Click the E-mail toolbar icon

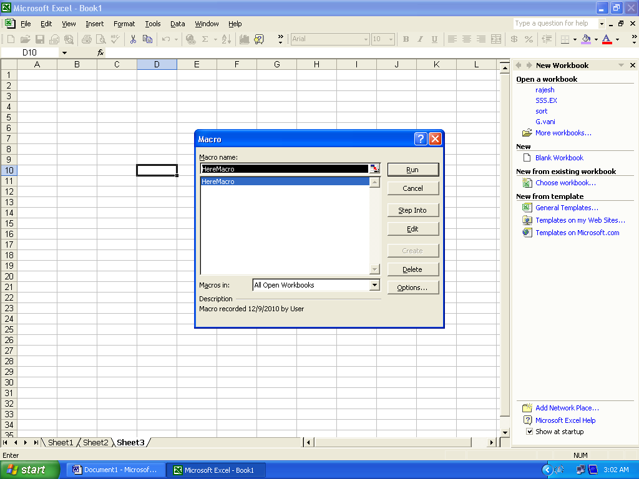(54, 39)
